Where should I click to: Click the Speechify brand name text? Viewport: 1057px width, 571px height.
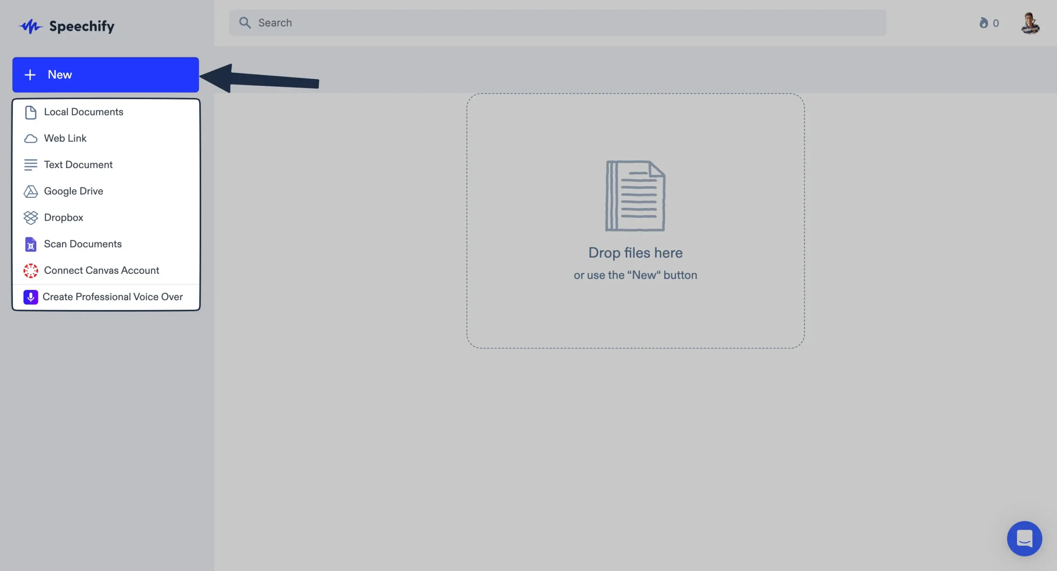82,26
